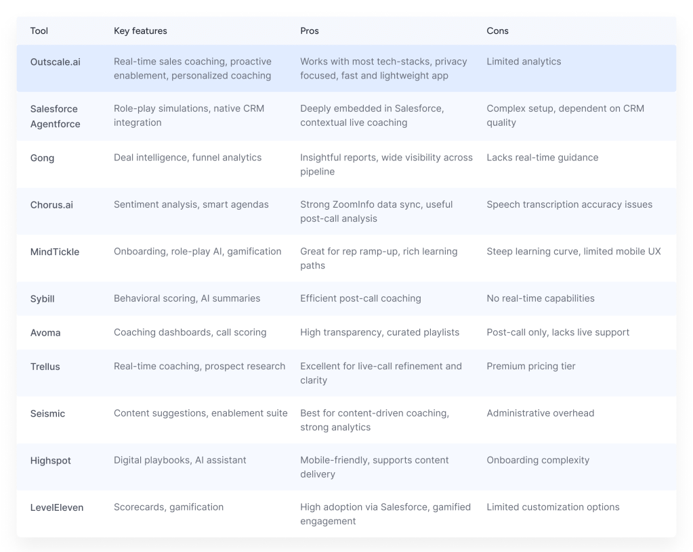Click the "Premium pricing tier" cell
Image resolution: width=693 pixels, height=552 pixels.
coord(530,367)
